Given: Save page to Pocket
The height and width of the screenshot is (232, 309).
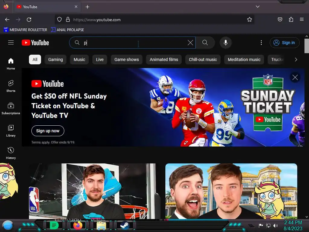Looking at the screenshot, I should tap(280, 19).
